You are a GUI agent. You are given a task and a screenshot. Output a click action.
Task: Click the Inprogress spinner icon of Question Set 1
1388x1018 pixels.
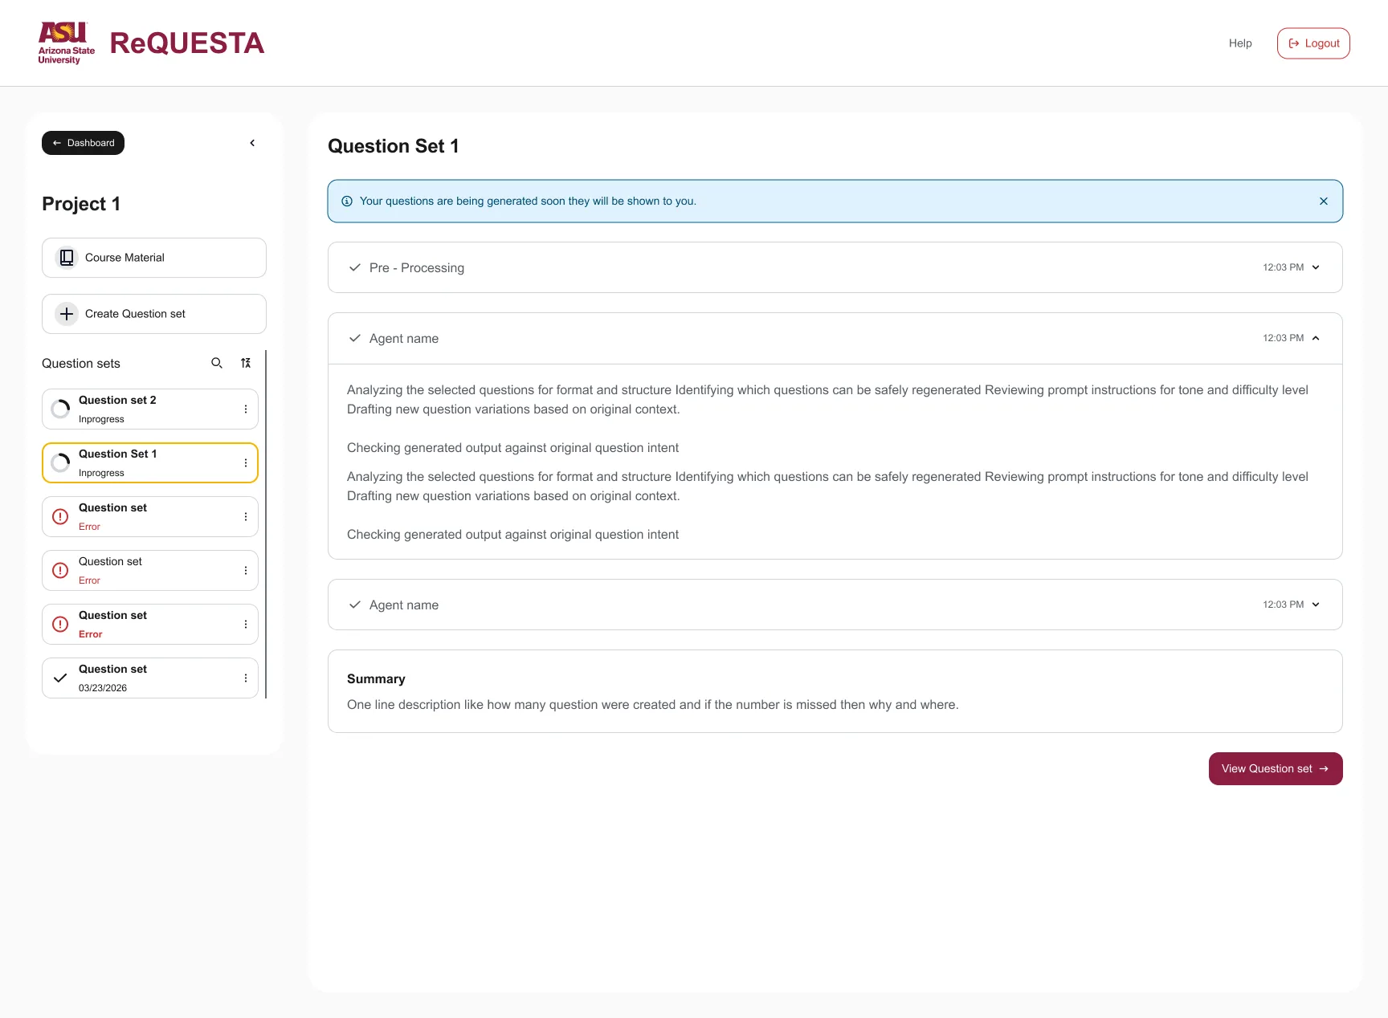point(60,462)
